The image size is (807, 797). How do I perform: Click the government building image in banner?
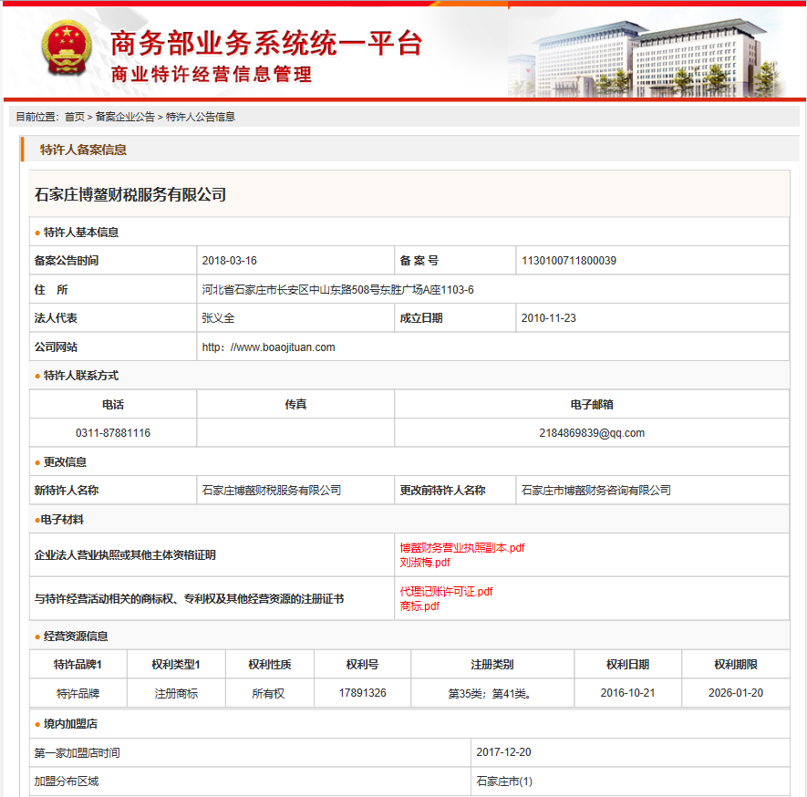tap(655, 55)
